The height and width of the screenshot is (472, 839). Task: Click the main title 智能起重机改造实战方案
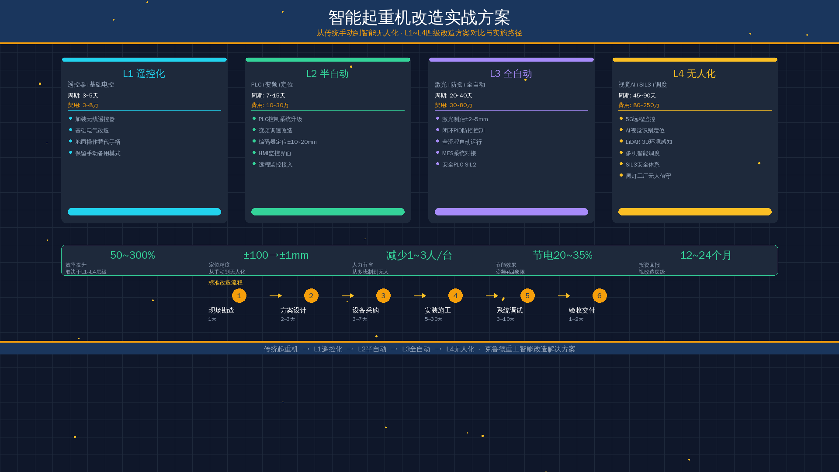[419, 18]
